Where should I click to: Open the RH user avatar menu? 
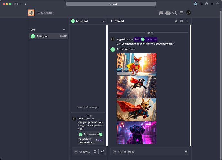(x=188, y=13)
